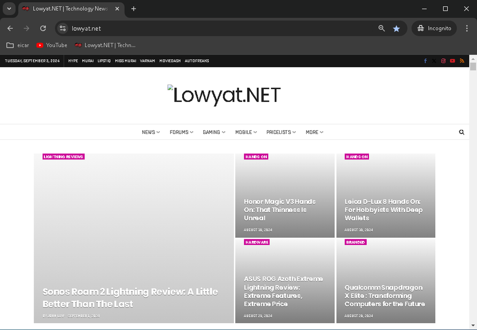
Task: Open the RSS feed icon
Action: click(x=462, y=61)
